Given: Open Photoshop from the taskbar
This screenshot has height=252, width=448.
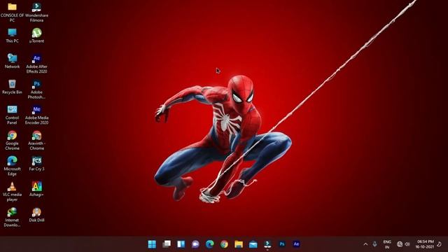Looking at the screenshot, I should coord(282,244).
